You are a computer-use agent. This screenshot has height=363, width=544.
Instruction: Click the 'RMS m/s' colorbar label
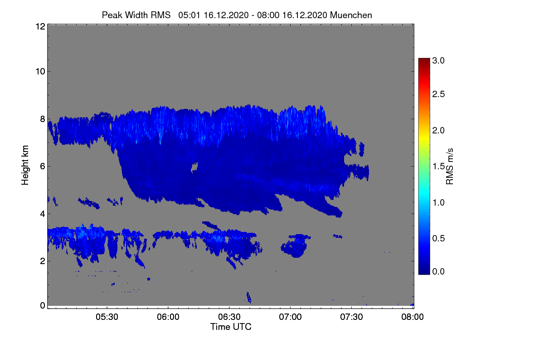[450, 166]
